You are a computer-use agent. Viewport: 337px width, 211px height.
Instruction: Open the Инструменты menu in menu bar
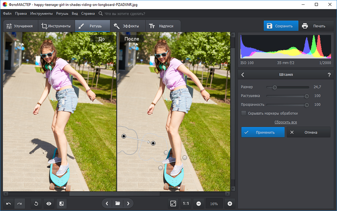click(41, 13)
